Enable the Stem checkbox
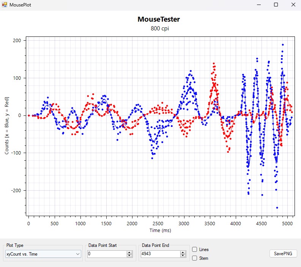301x267 pixels. [x=195, y=258]
